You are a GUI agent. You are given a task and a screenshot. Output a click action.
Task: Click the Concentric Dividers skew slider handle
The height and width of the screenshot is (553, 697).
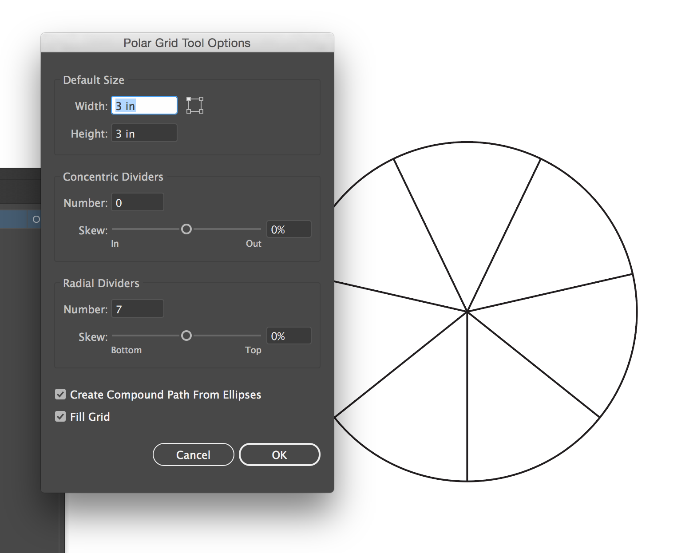(186, 229)
